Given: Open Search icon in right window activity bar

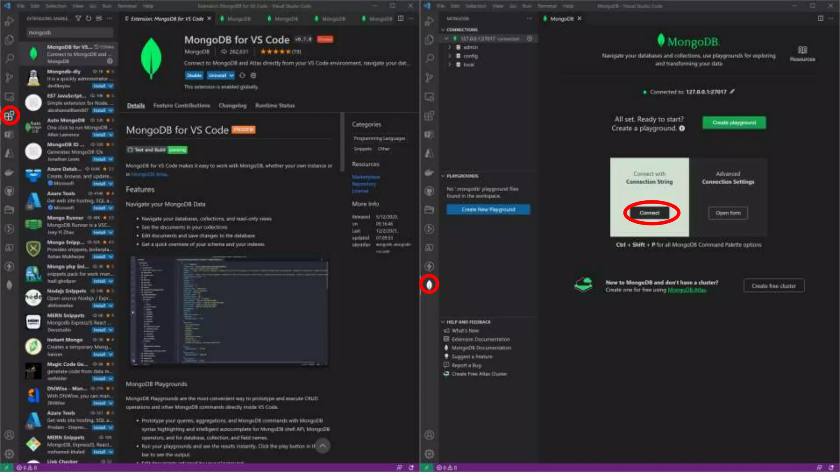Looking at the screenshot, I should tap(429, 59).
